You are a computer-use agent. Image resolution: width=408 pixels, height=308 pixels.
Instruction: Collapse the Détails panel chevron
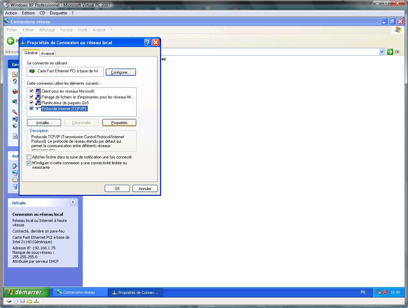click(73, 202)
